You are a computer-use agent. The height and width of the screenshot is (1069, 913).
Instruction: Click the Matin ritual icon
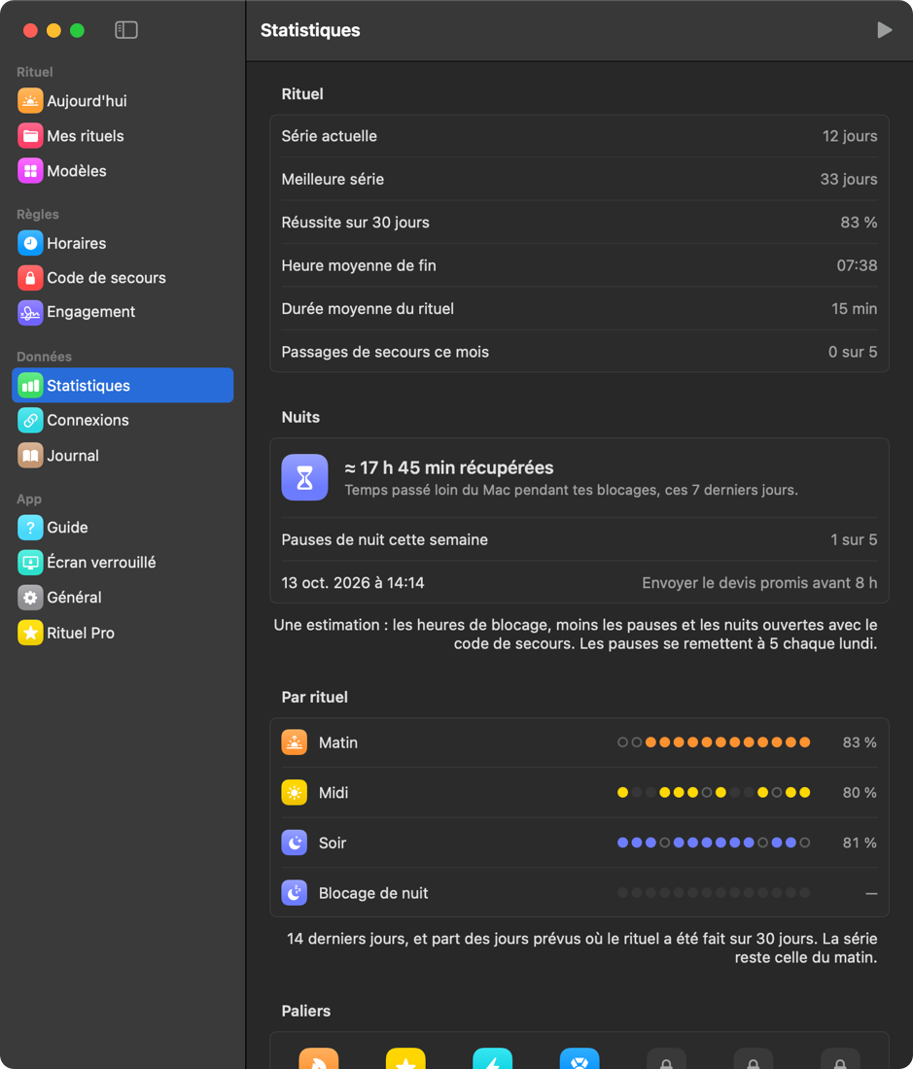click(294, 742)
